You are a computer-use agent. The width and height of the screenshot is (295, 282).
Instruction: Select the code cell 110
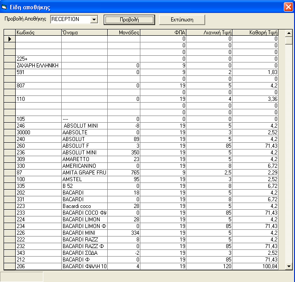pyautogui.click(x=38, y=99)
